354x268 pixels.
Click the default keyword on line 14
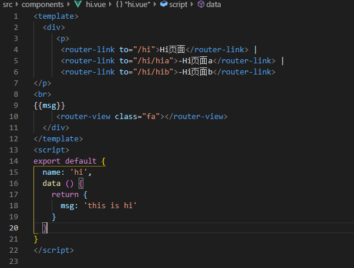tap(81, 161)
